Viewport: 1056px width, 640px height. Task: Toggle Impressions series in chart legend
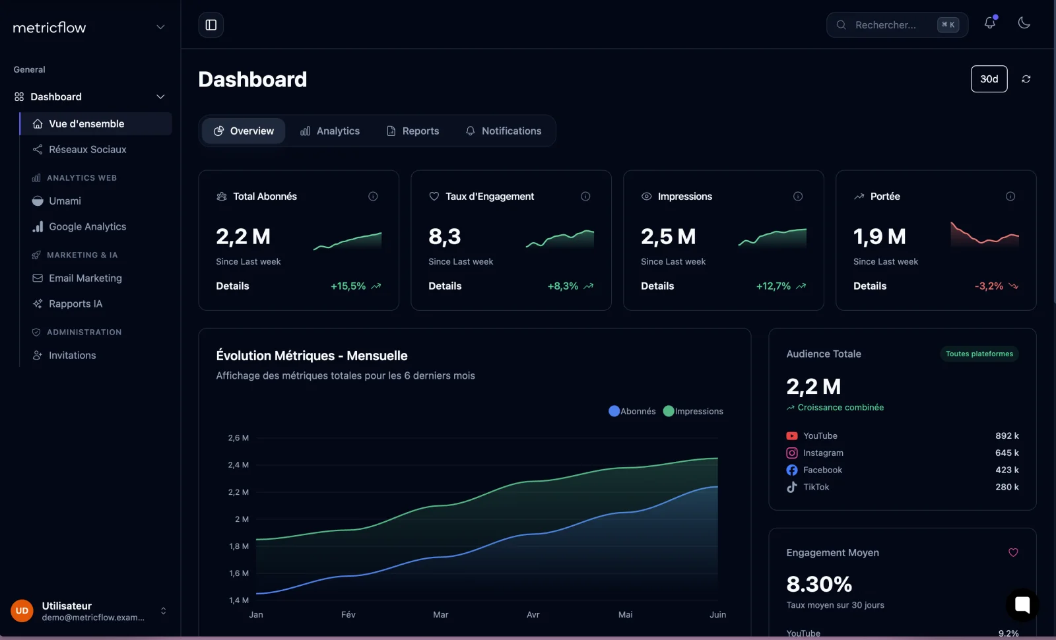pos(693,411)
